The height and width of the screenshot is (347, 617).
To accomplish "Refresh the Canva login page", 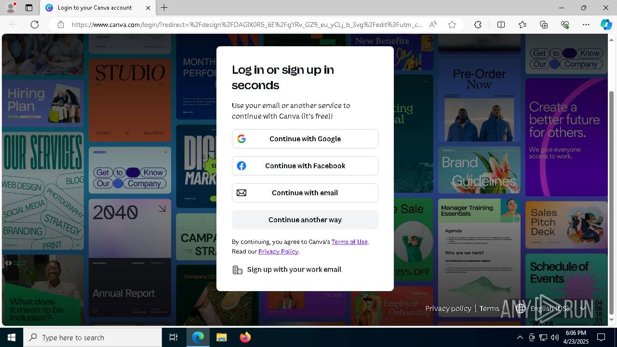I will pyautogui.click(x=35, y=25).
